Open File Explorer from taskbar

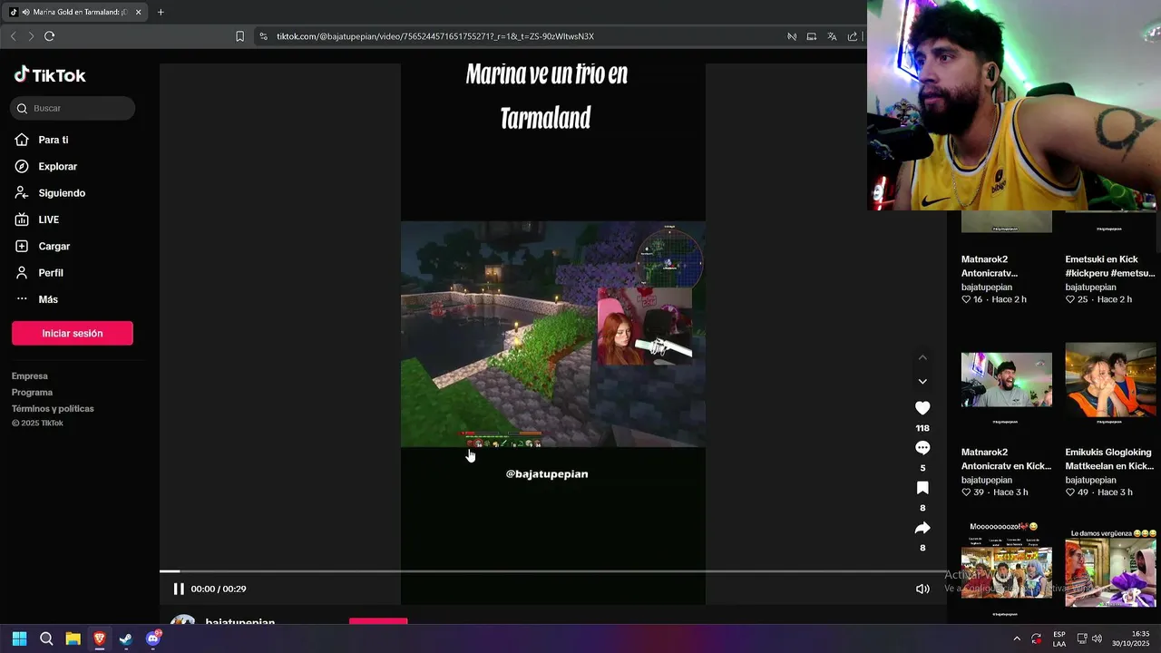pos(73,638)
